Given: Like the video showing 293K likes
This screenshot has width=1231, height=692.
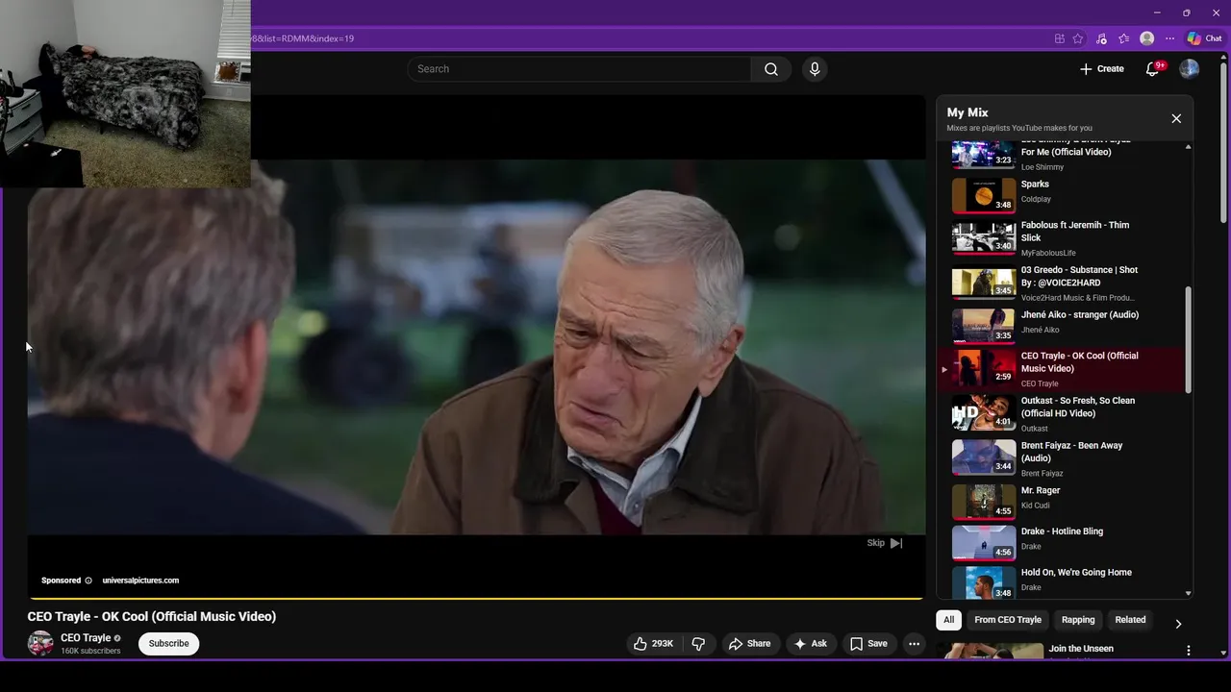Looking at the screenshot, I should click(x=653, y=644).
